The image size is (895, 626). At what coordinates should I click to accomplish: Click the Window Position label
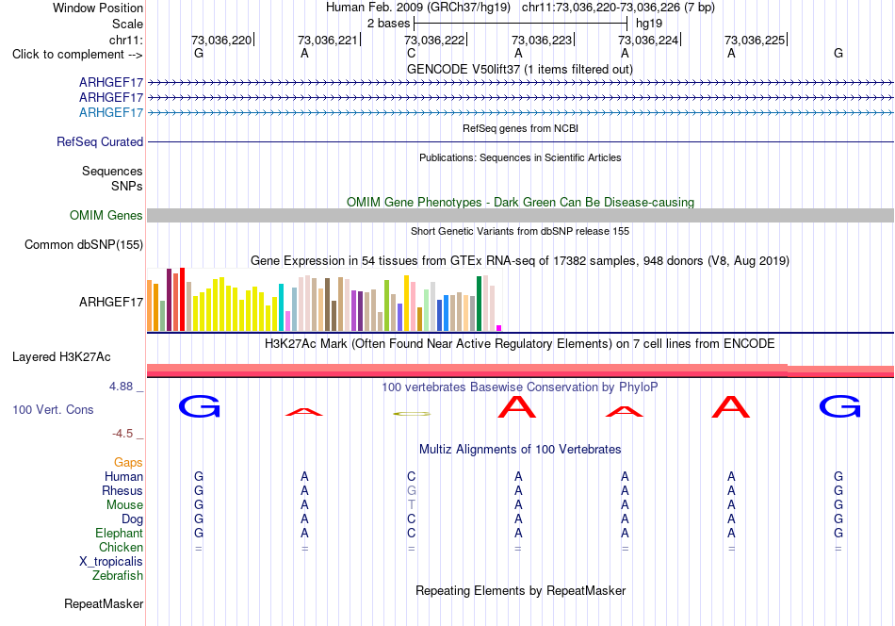click(x=98, y=8)
